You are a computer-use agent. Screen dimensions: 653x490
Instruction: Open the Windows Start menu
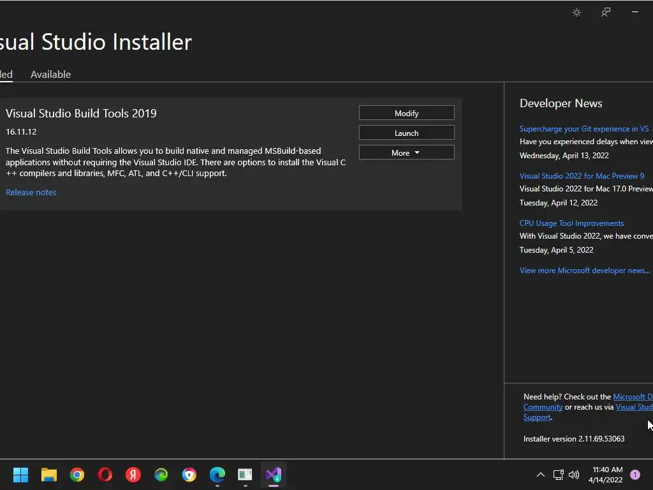click(x=20, y=475)
